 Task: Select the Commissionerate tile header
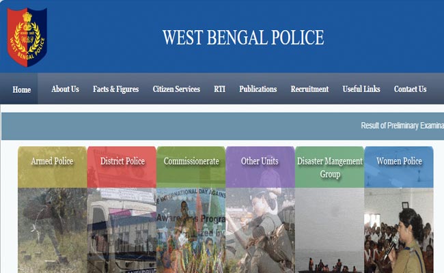coord(191,167)
